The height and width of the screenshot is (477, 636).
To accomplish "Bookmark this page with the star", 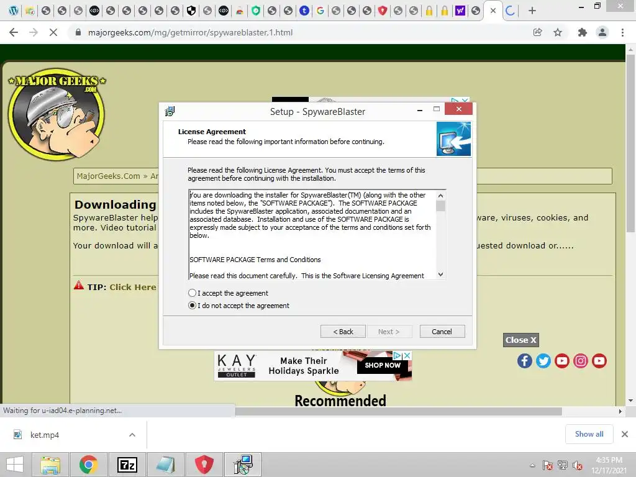I will [x=558, y=32].
